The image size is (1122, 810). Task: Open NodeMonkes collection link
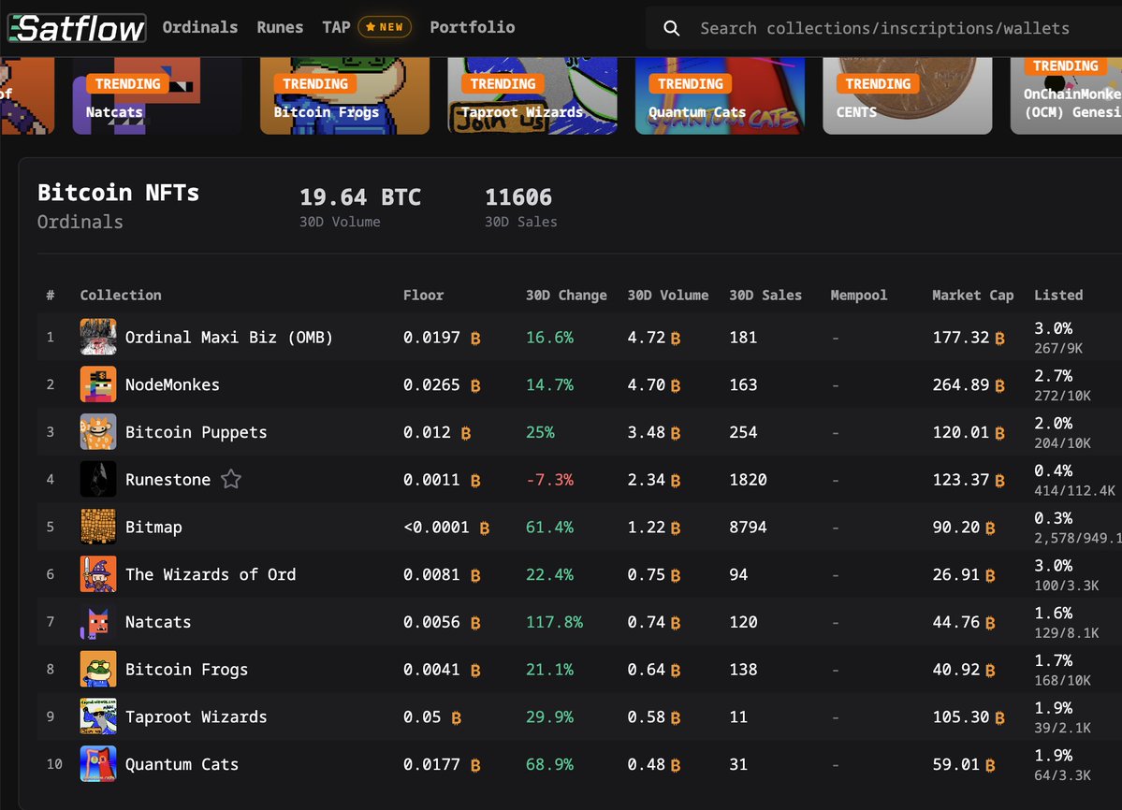(x=172, y=384)
